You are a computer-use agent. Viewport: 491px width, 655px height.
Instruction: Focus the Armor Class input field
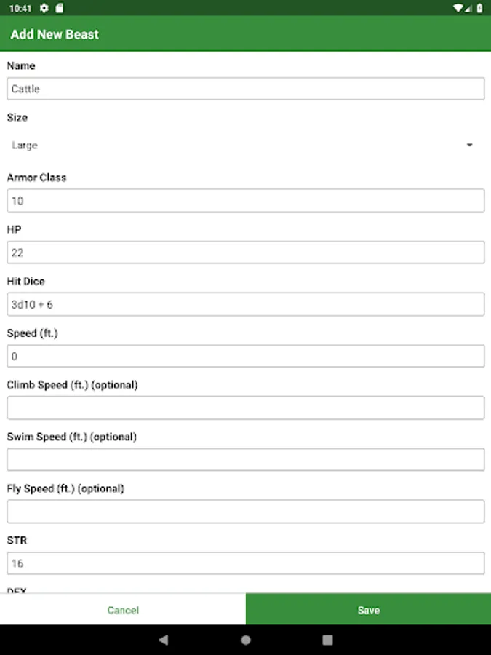pyautogui.click(x=246, y=201)
